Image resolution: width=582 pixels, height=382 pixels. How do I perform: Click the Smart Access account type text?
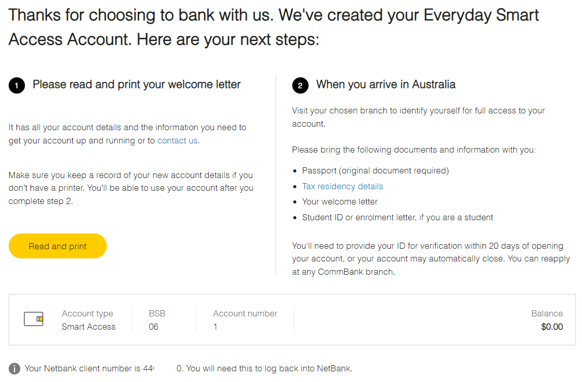[89, 327]
